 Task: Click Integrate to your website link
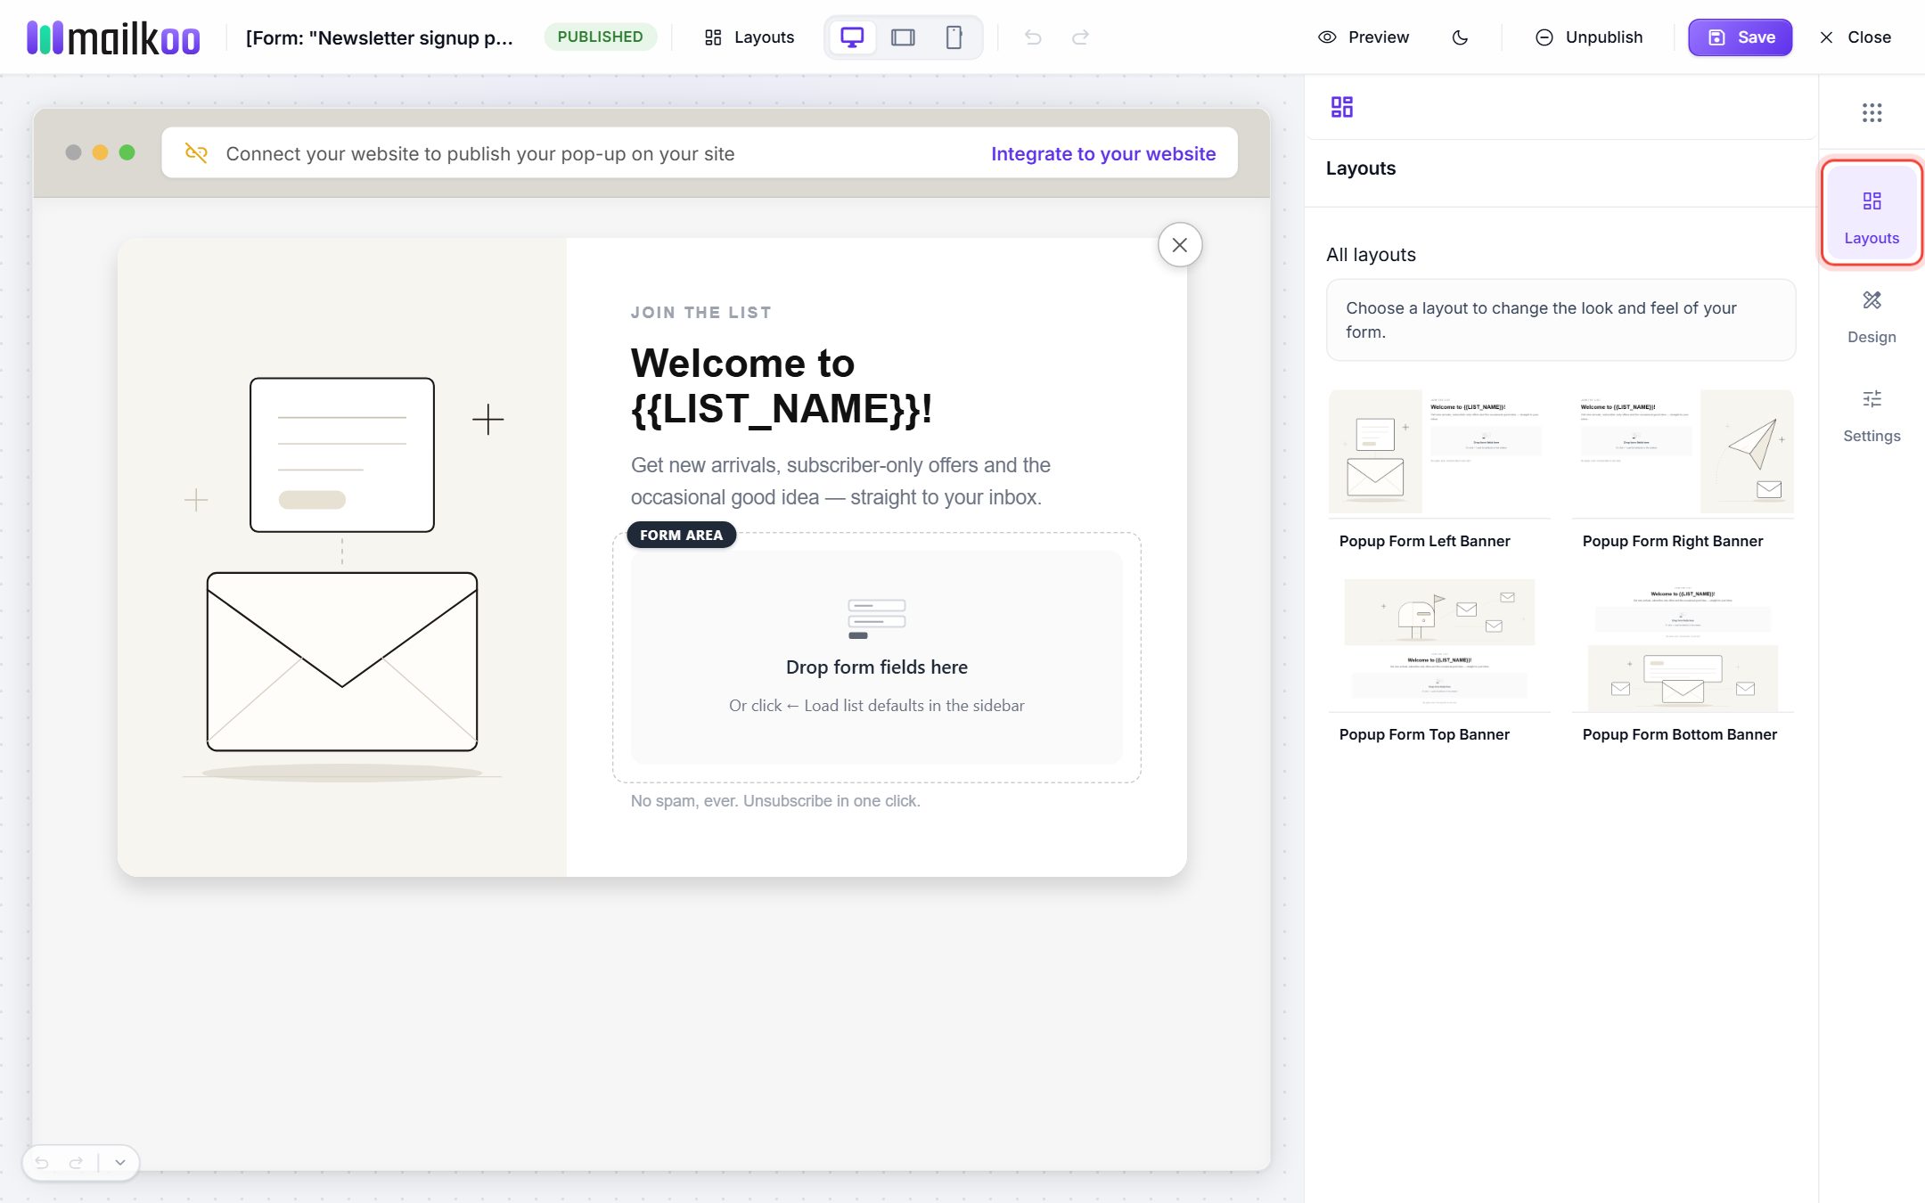[x=1103, y=153]
